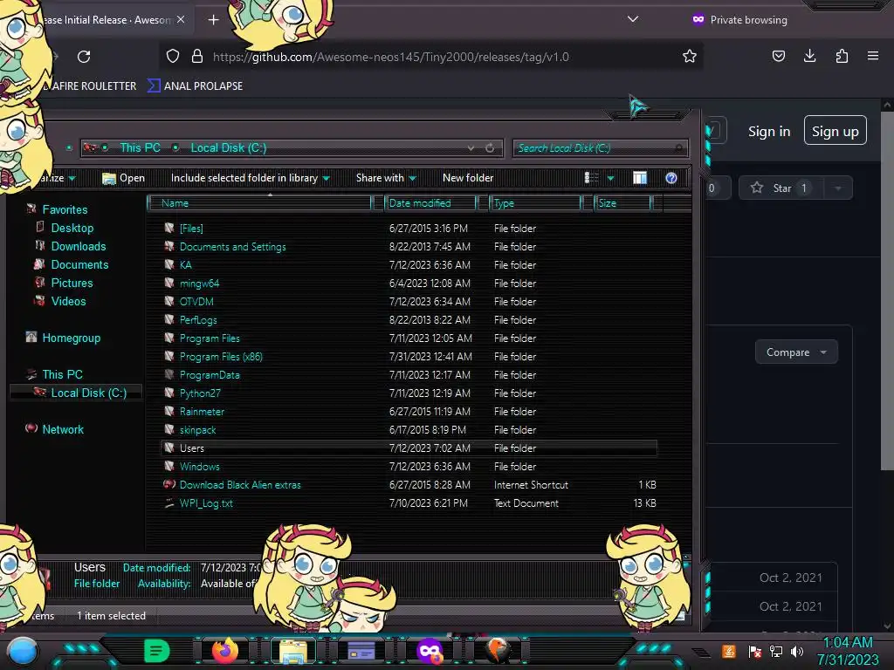The height and width of the screenshot is (670, 894).
Task: Open the Compare dropdown
Action: pyautogui.click(x=796, y=352)
